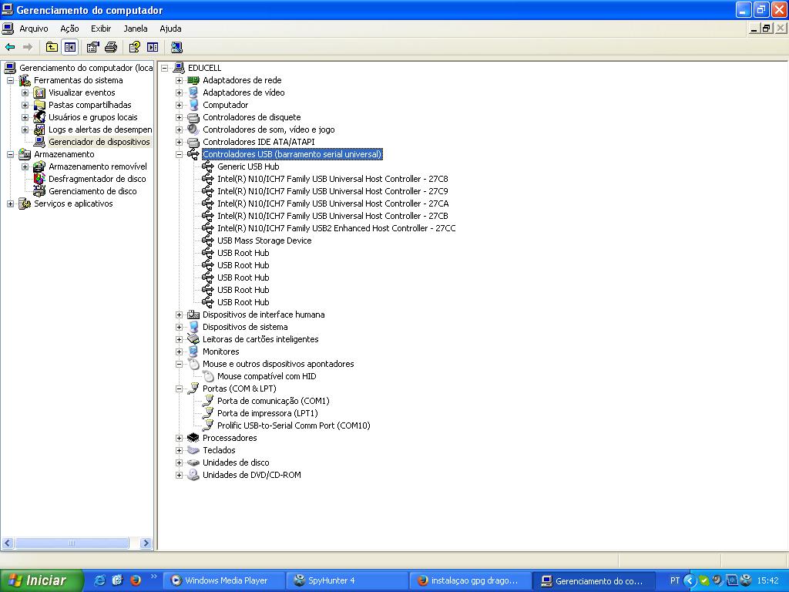Select Prolific USB-to-Serial Comm Port (COM10)
The width and height of the screenshot is (789, 592).
coord(294,425)
